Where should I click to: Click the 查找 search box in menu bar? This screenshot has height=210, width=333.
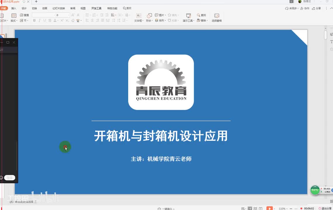tap(127, 8)
